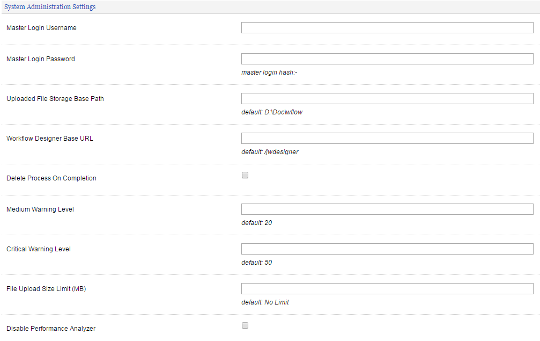Viewport: 540px width, 341px height.
Task: Click the Workflow Designer Base URL label
Action: tap(50, 139)
